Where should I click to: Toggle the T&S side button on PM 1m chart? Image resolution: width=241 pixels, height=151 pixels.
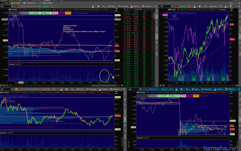pos(157,17)
